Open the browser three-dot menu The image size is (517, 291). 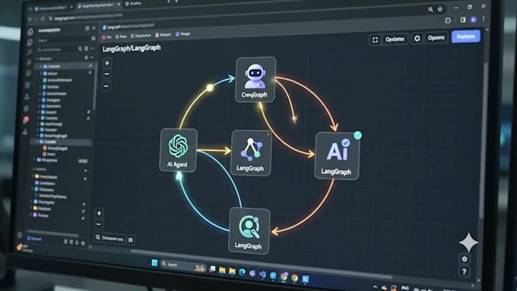[484, 19]
